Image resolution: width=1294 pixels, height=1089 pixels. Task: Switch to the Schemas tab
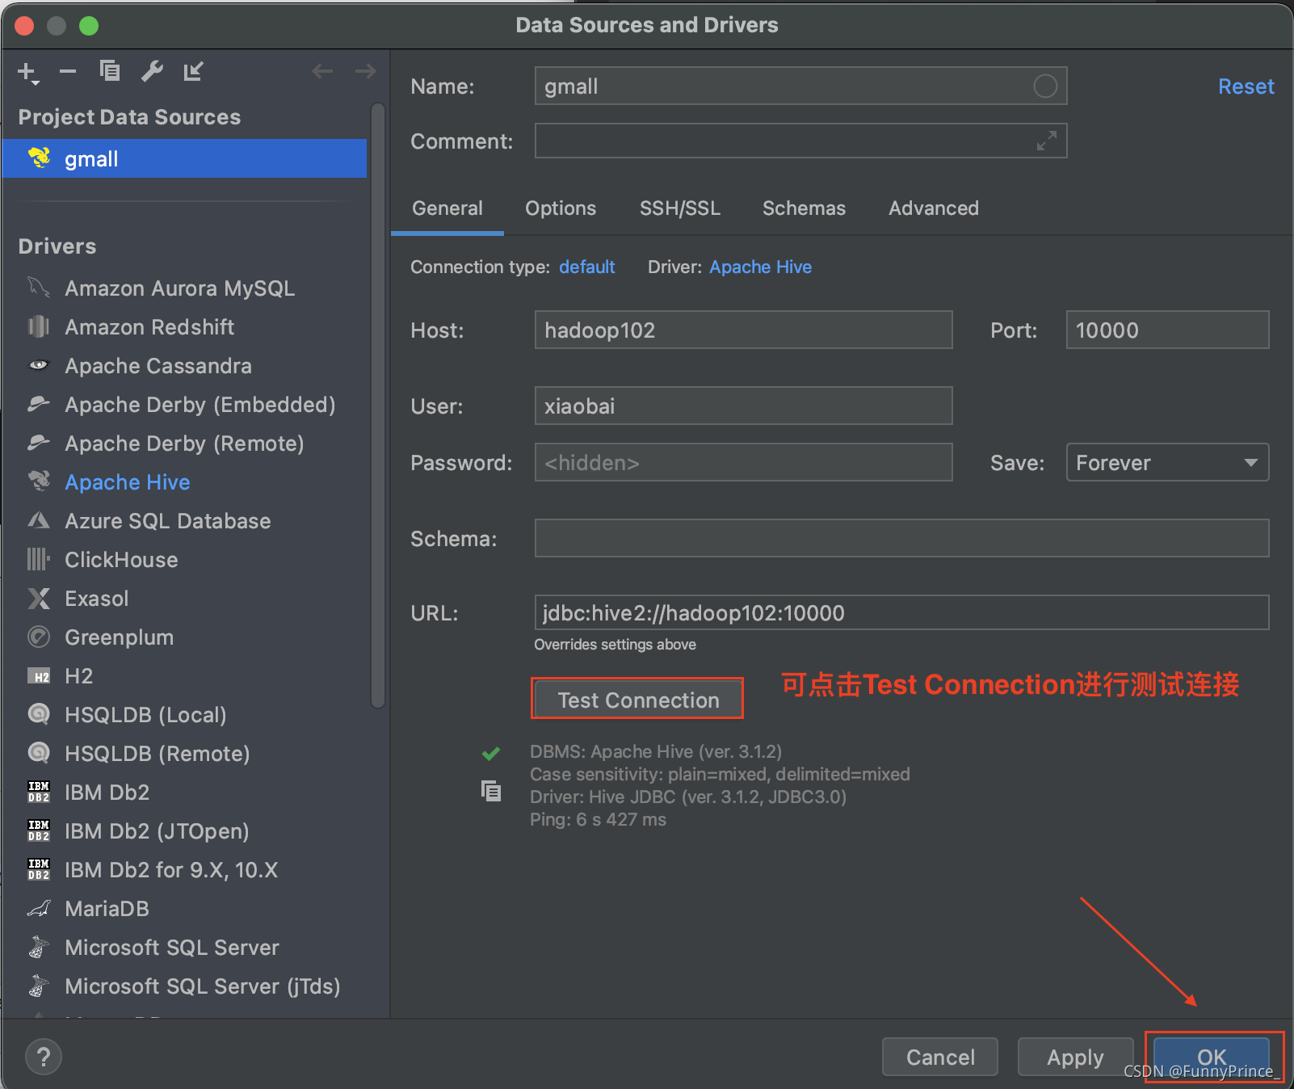[x=804, y=208]
